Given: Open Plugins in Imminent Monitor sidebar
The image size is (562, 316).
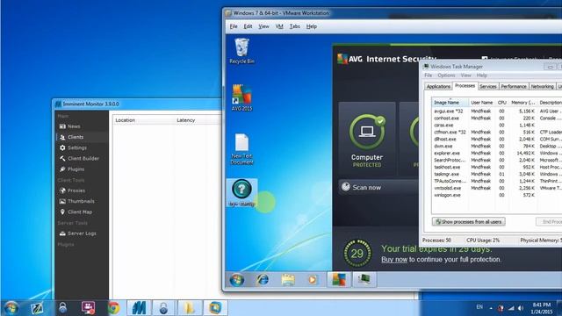Looking at the screenshot, I should point(72,169).
